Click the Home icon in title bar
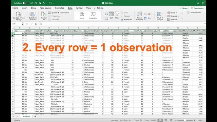The width and height of the screenshot is (217, 122). pyautogui.click(x=32, y=3)
